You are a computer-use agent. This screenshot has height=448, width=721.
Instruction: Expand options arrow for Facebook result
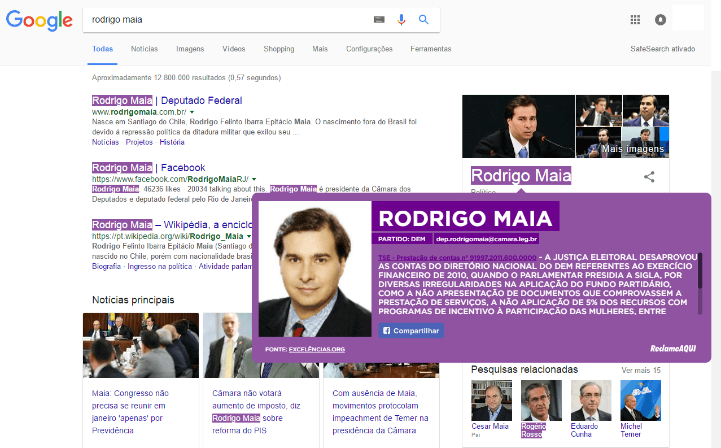tap(254, 179)
